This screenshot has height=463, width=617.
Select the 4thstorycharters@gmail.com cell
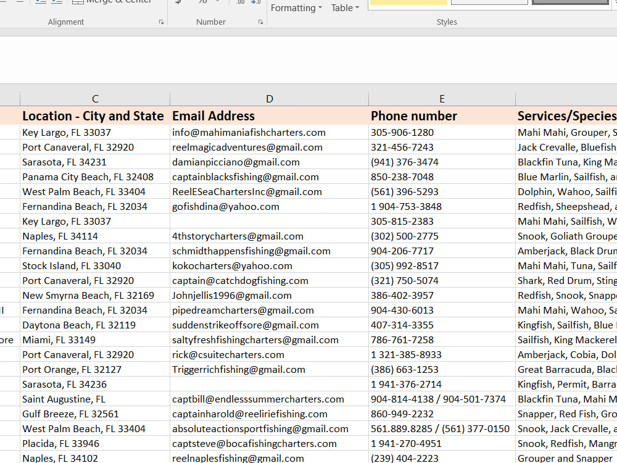click(x=269, y=236)
